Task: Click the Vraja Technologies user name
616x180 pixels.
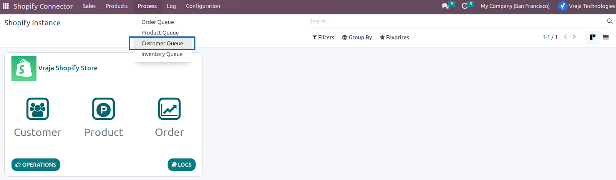Action: point(592,6)
